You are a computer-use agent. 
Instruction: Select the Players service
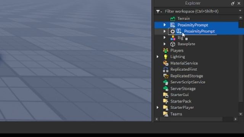(x=177, y=51)
